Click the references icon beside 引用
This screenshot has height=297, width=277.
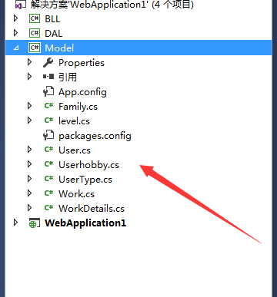(48, 77)
